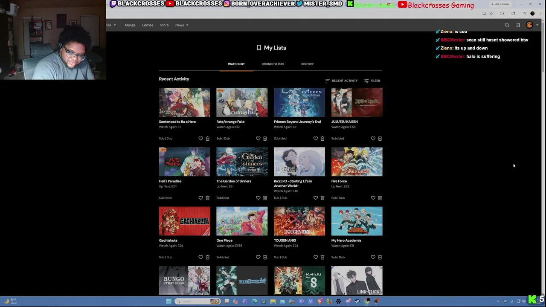Favorite Fire Force with heart icon
Screen dimensions: 546x307
tap(373, 198)
